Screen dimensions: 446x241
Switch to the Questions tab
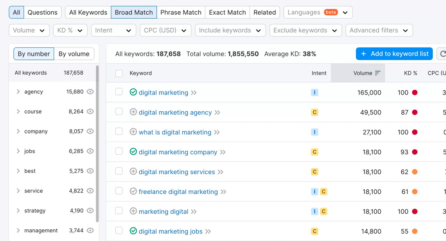[43, 13]
